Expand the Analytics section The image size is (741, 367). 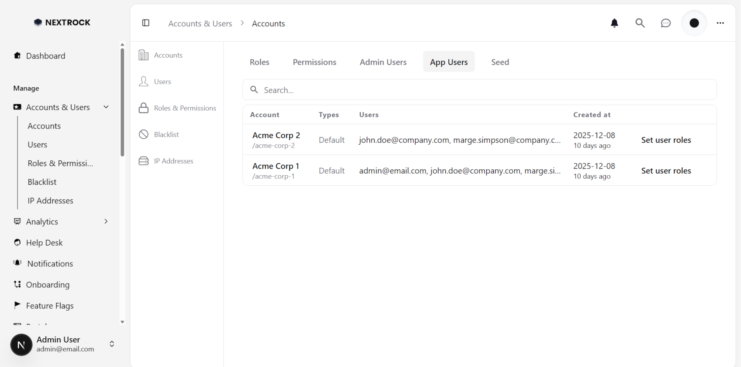coord(106,221)
